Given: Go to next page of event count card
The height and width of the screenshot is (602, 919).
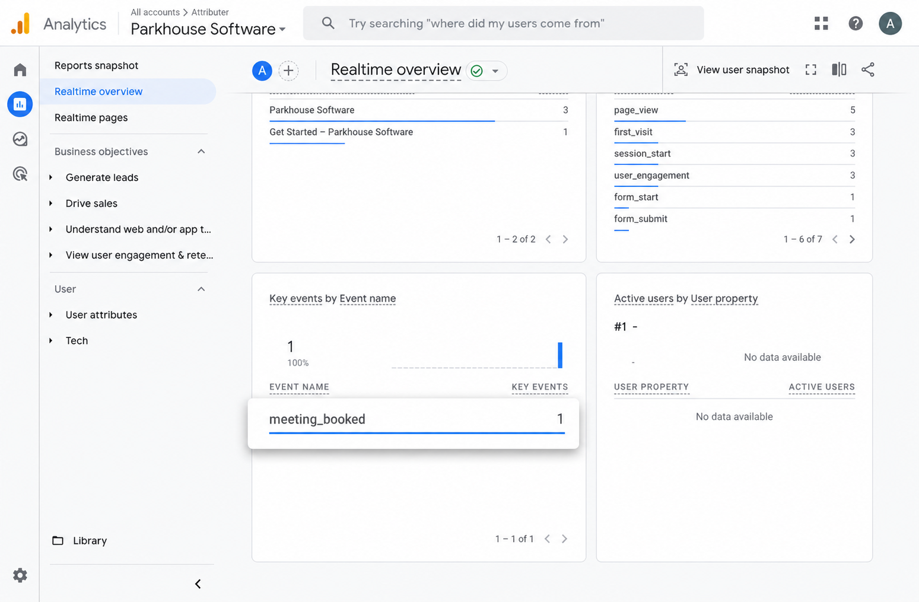Looking at the screenshot, I should pos(853,239).
